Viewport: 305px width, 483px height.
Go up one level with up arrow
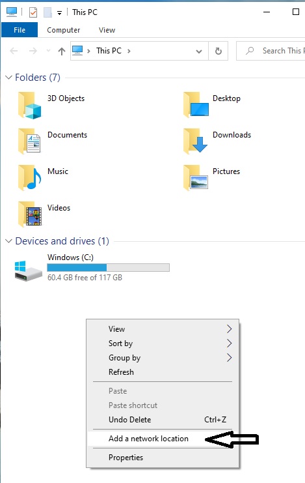point(62,51)
